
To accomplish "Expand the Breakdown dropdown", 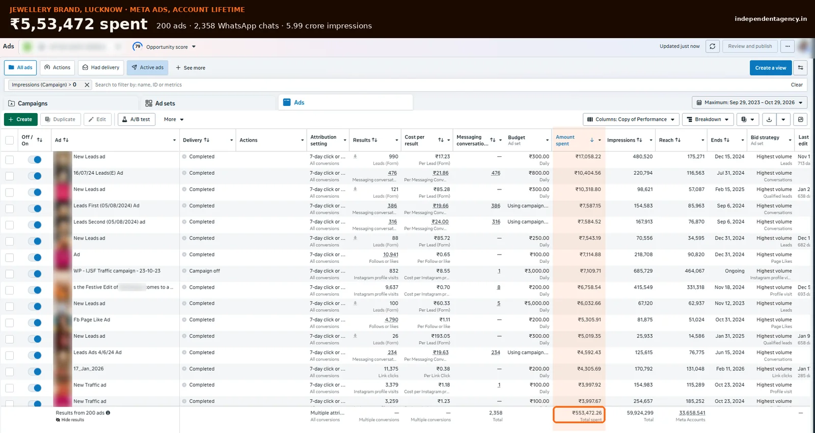I will pyautogui.click(x=709, y=119).
